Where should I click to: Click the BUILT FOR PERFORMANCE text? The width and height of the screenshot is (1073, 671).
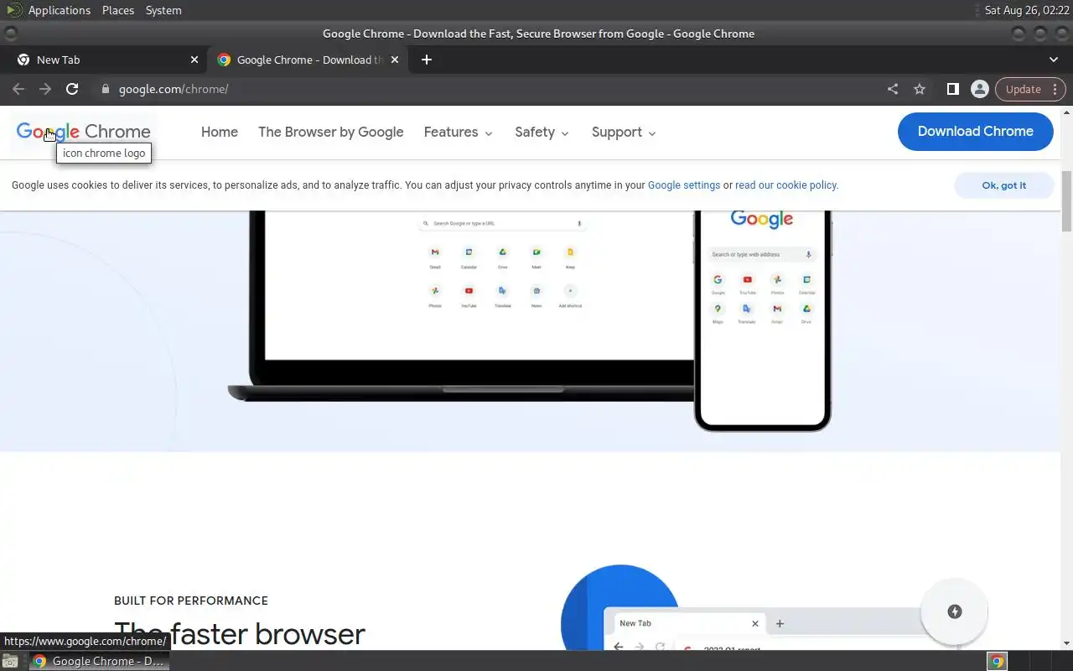tap(191, 601)
